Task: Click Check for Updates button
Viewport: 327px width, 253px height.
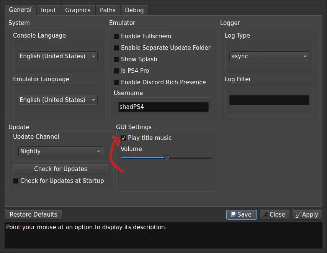Action: click(60, 169)
